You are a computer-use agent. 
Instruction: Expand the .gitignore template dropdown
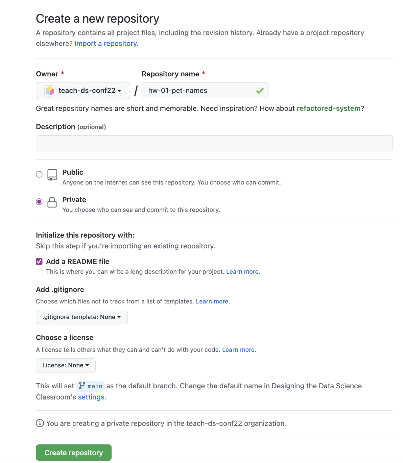(81, 317)
